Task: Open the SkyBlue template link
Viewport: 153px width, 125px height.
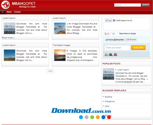Action: click(108, 97)
